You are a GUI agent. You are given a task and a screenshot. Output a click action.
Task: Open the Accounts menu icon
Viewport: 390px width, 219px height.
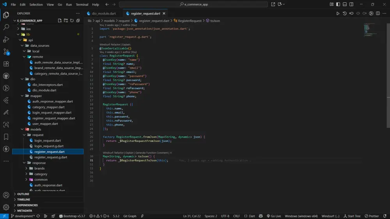pos(6,195)
